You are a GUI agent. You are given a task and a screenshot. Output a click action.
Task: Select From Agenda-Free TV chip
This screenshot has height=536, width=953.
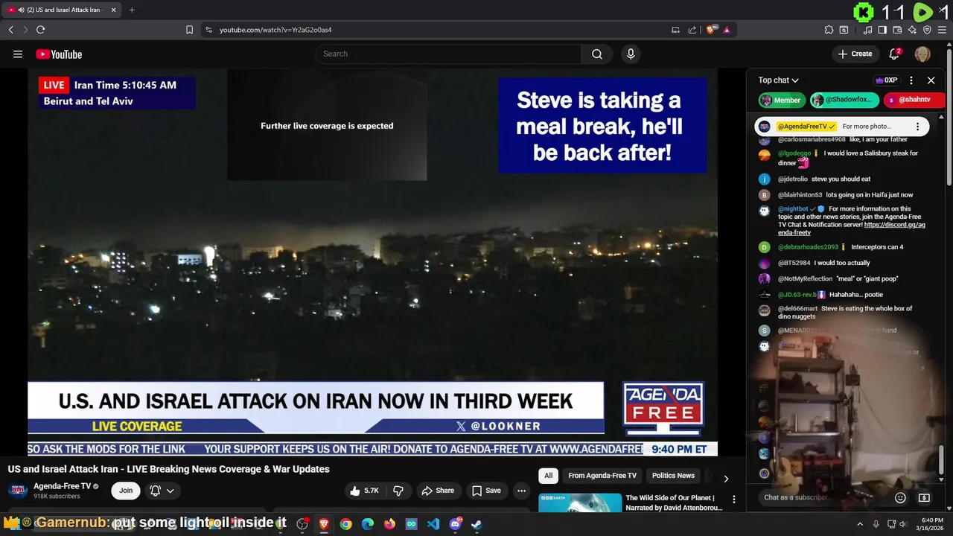[602, 476]
